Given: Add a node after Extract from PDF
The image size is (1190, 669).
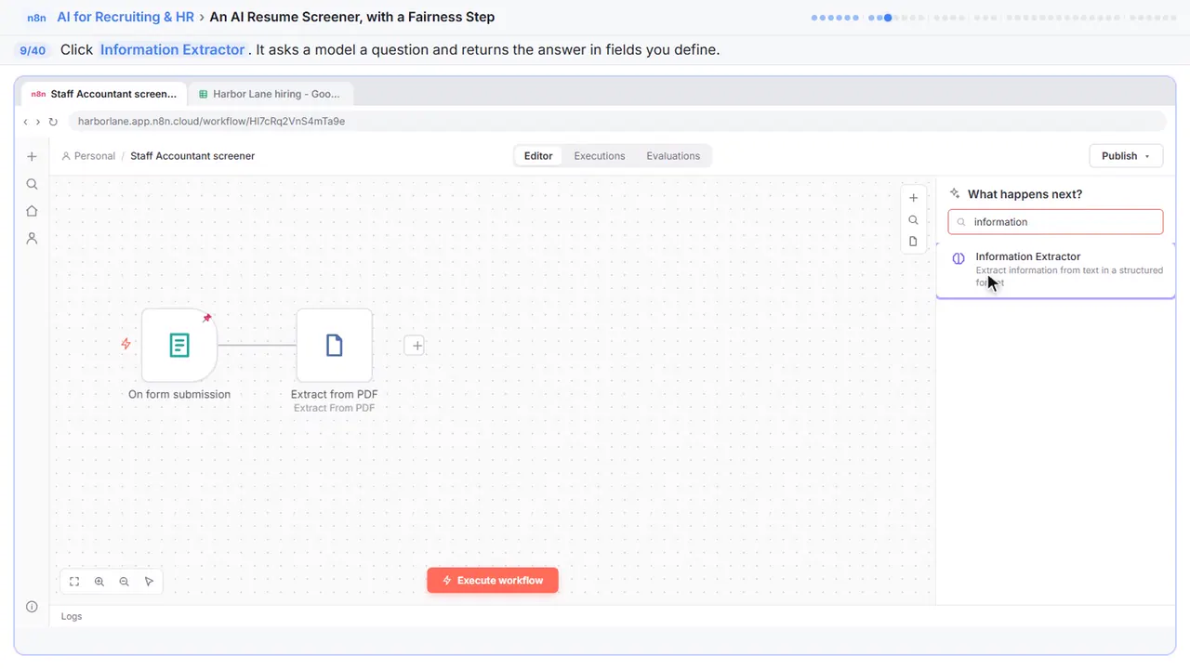Looking at the screenshot, I should (x=416, y=346).
